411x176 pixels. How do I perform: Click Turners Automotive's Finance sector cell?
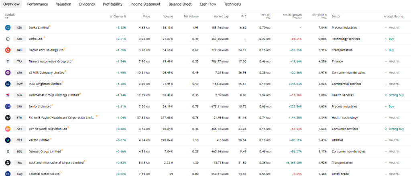pos(337,61)
